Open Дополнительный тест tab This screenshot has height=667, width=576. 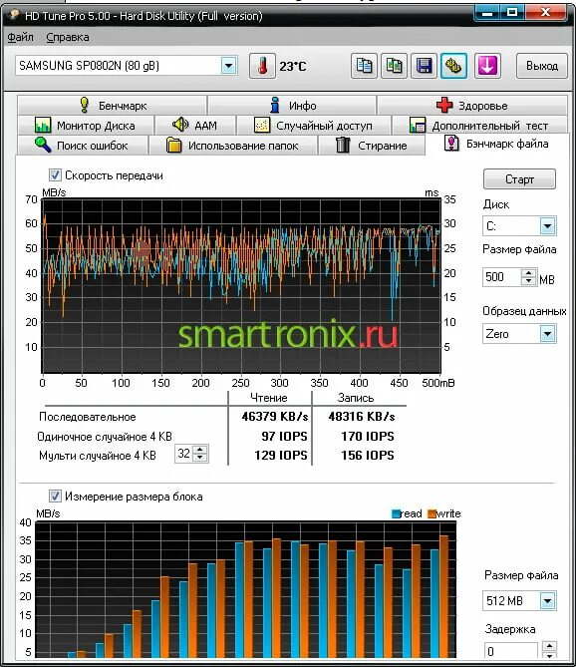(479, 126)
